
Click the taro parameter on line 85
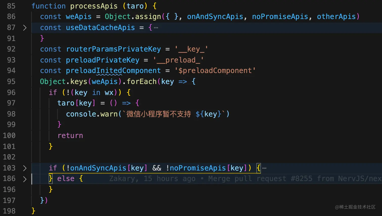(135, 6)
